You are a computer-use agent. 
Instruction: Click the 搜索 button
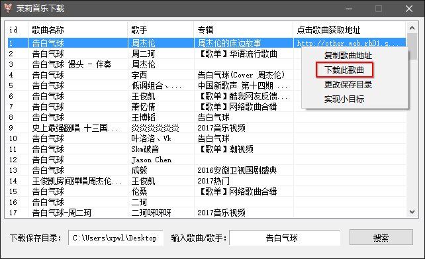(x=381, y=237)
